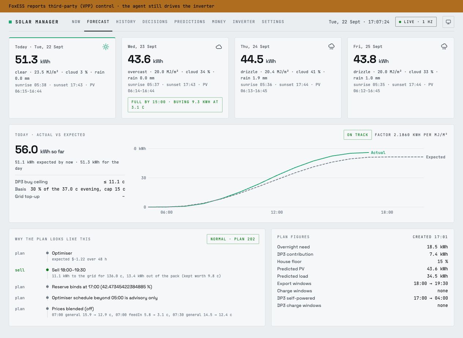Click the Normal Plan 202 badge
The width and height of the screenshot is (463, 338).
pyautogui.click(x=233, y=239)
